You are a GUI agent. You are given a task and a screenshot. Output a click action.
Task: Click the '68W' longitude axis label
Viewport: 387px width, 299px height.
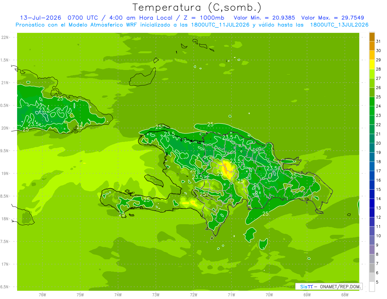(345, 295)
